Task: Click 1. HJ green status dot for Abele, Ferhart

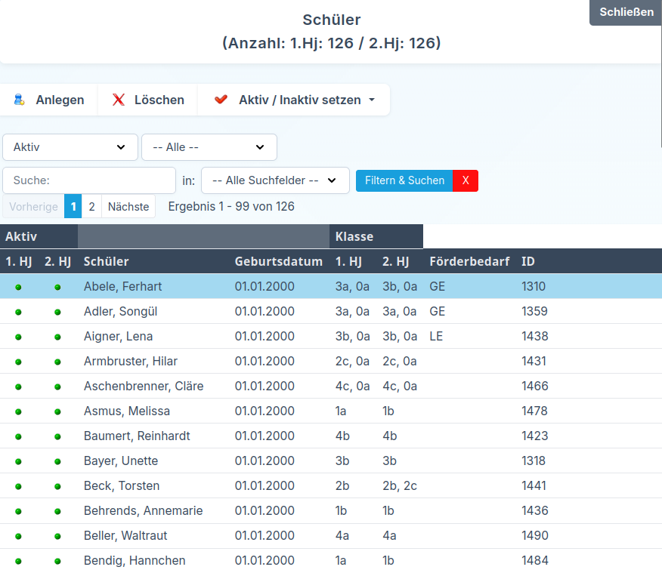Action: click(18, 287)
